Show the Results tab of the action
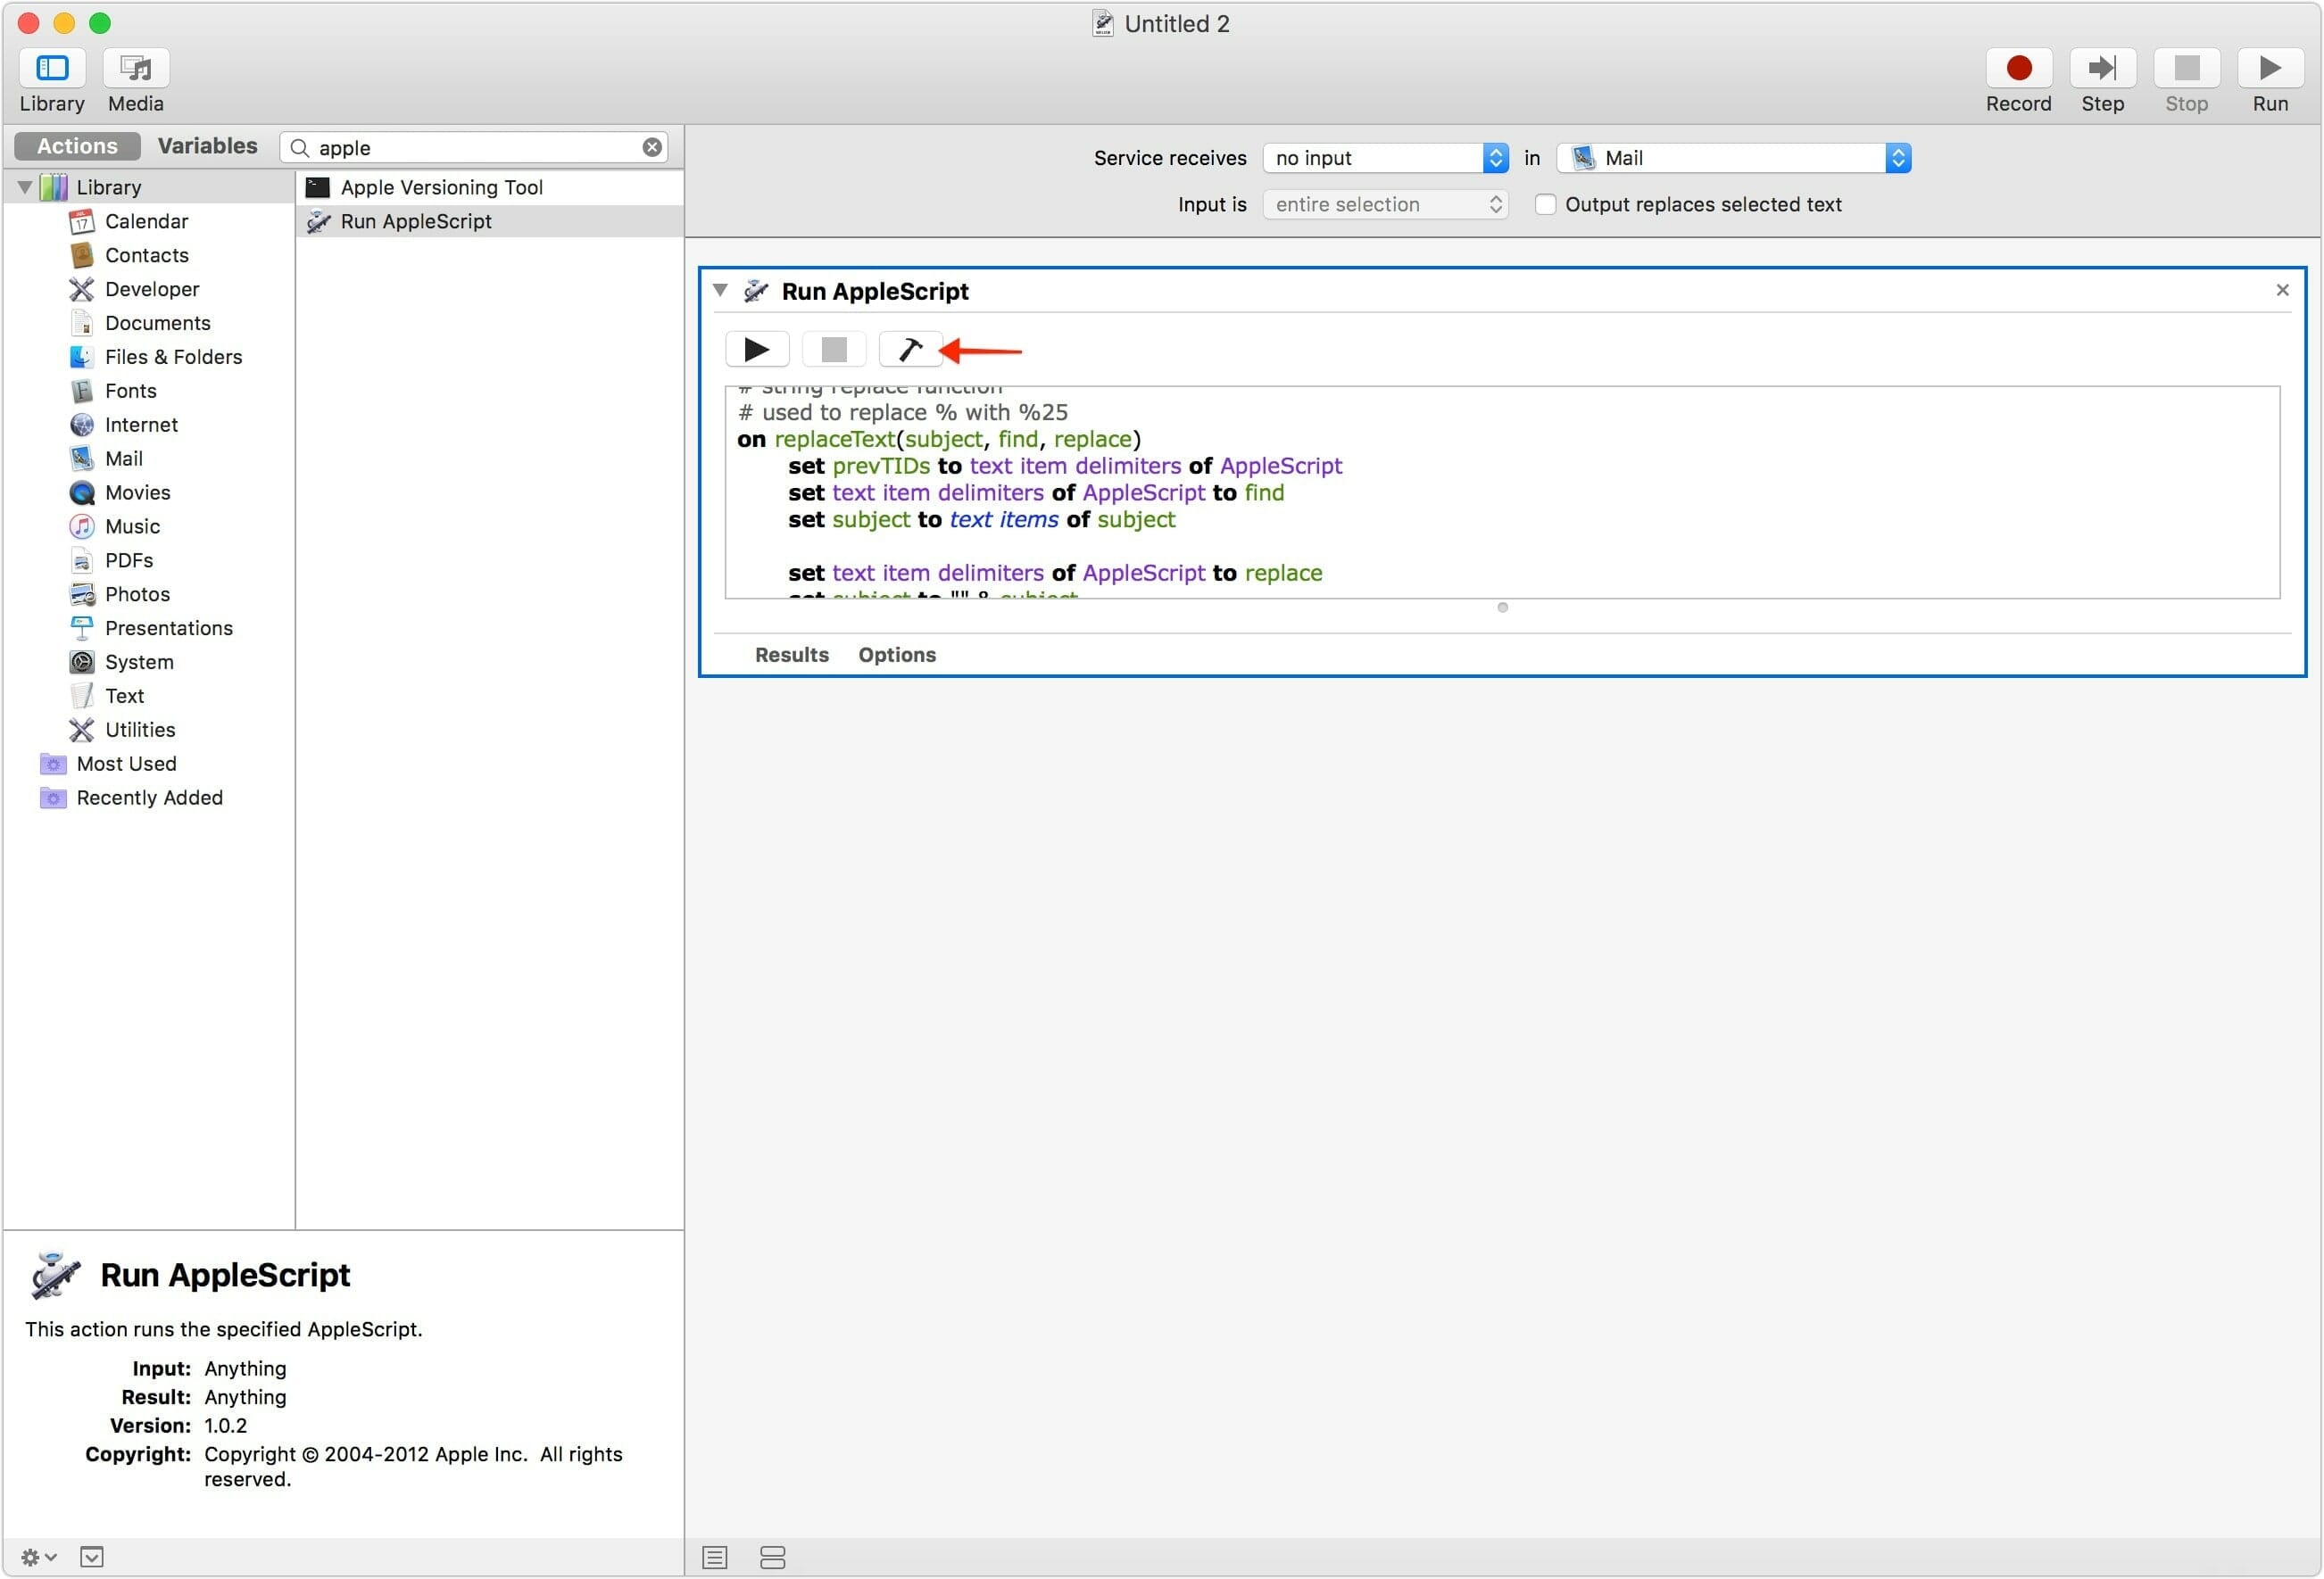 [791, 655]
